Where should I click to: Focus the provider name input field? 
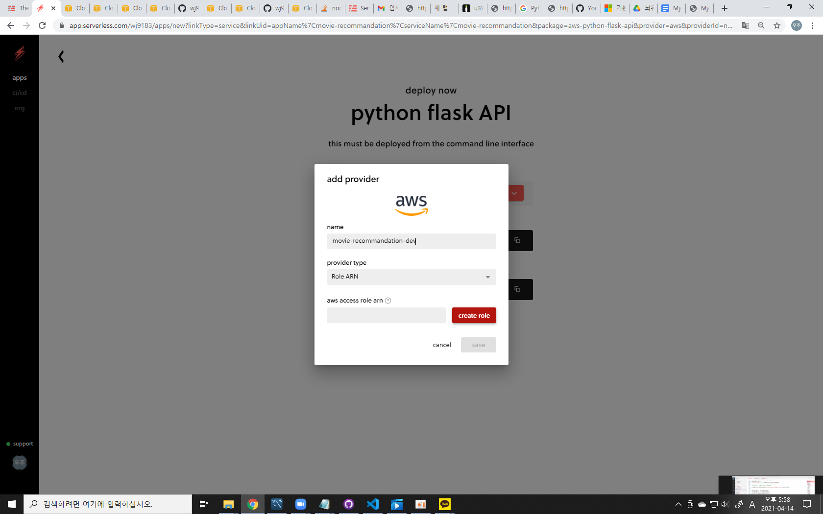click(411, 241)
